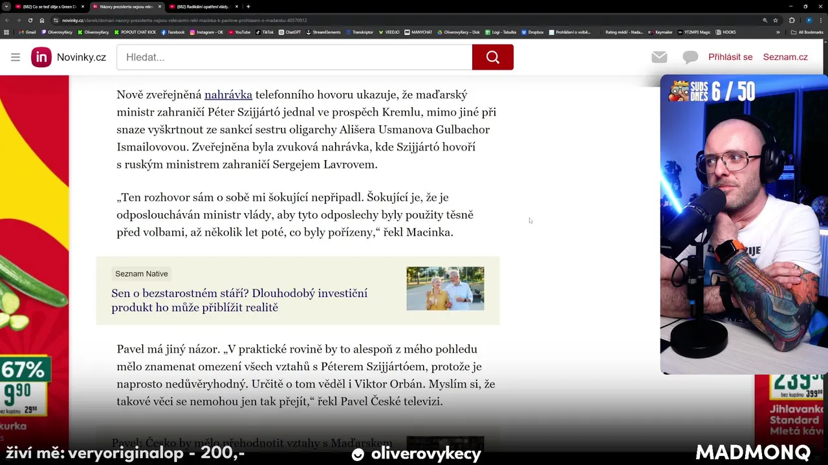The image size is (828, 465).
Task: Open a new browser tab
Action: [248, 6]
